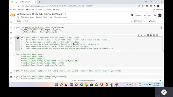Open table of contents sidebar icon
Viewport: 173px width, 97px height.
[x=11, y=22]
